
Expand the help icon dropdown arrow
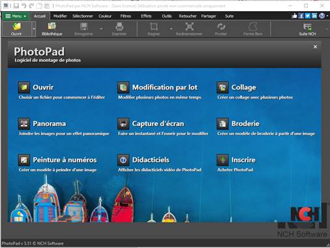click(x=327, y=16)
